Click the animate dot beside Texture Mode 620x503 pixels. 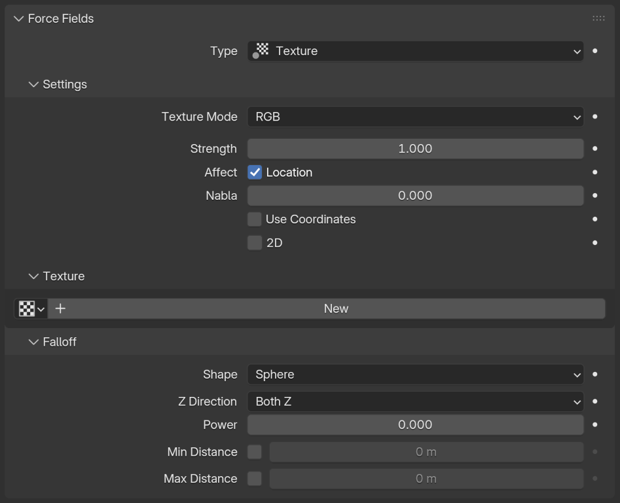[x=594, y=117]
